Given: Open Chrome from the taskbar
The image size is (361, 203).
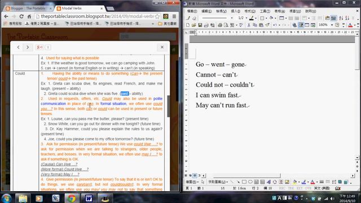Looking at the screenshot, I should click(x=72, y=198).
